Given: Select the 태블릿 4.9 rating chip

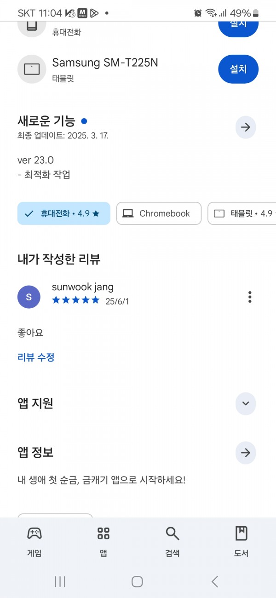Looking at the screenshot, I should tap(242, 213).
